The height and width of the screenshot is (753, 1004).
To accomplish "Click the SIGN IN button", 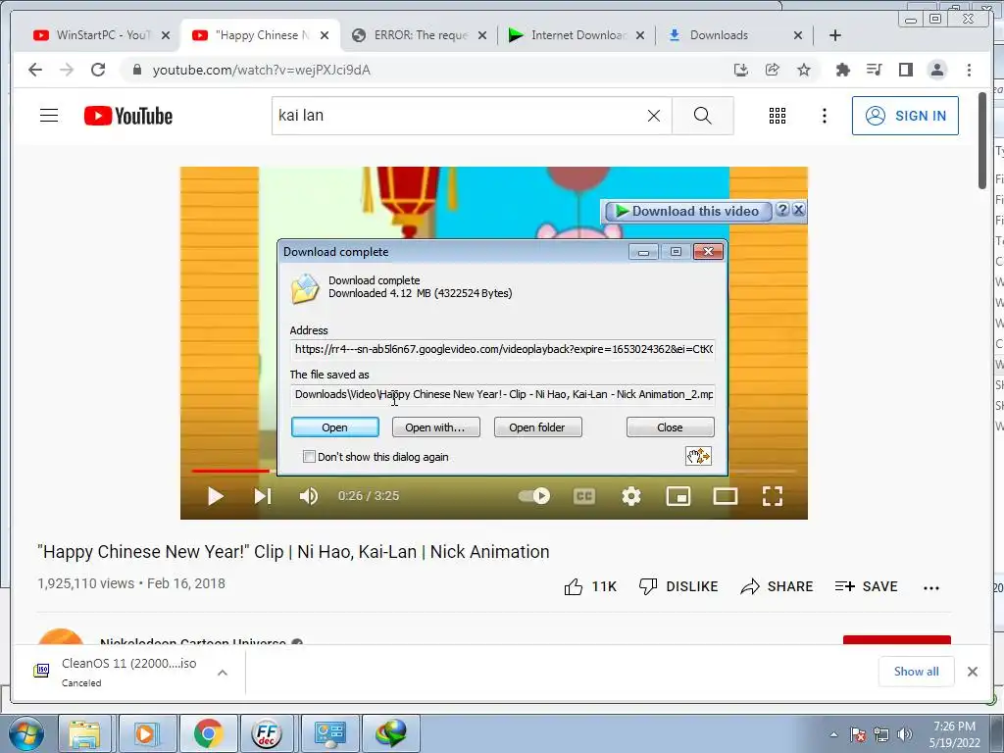I will click(905, 116).
